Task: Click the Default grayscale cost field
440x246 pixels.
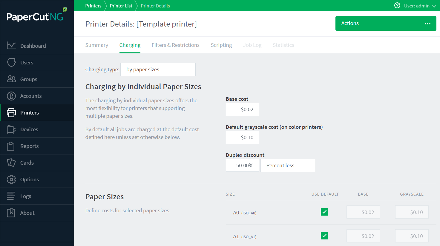Action: (x=243, y=137)
